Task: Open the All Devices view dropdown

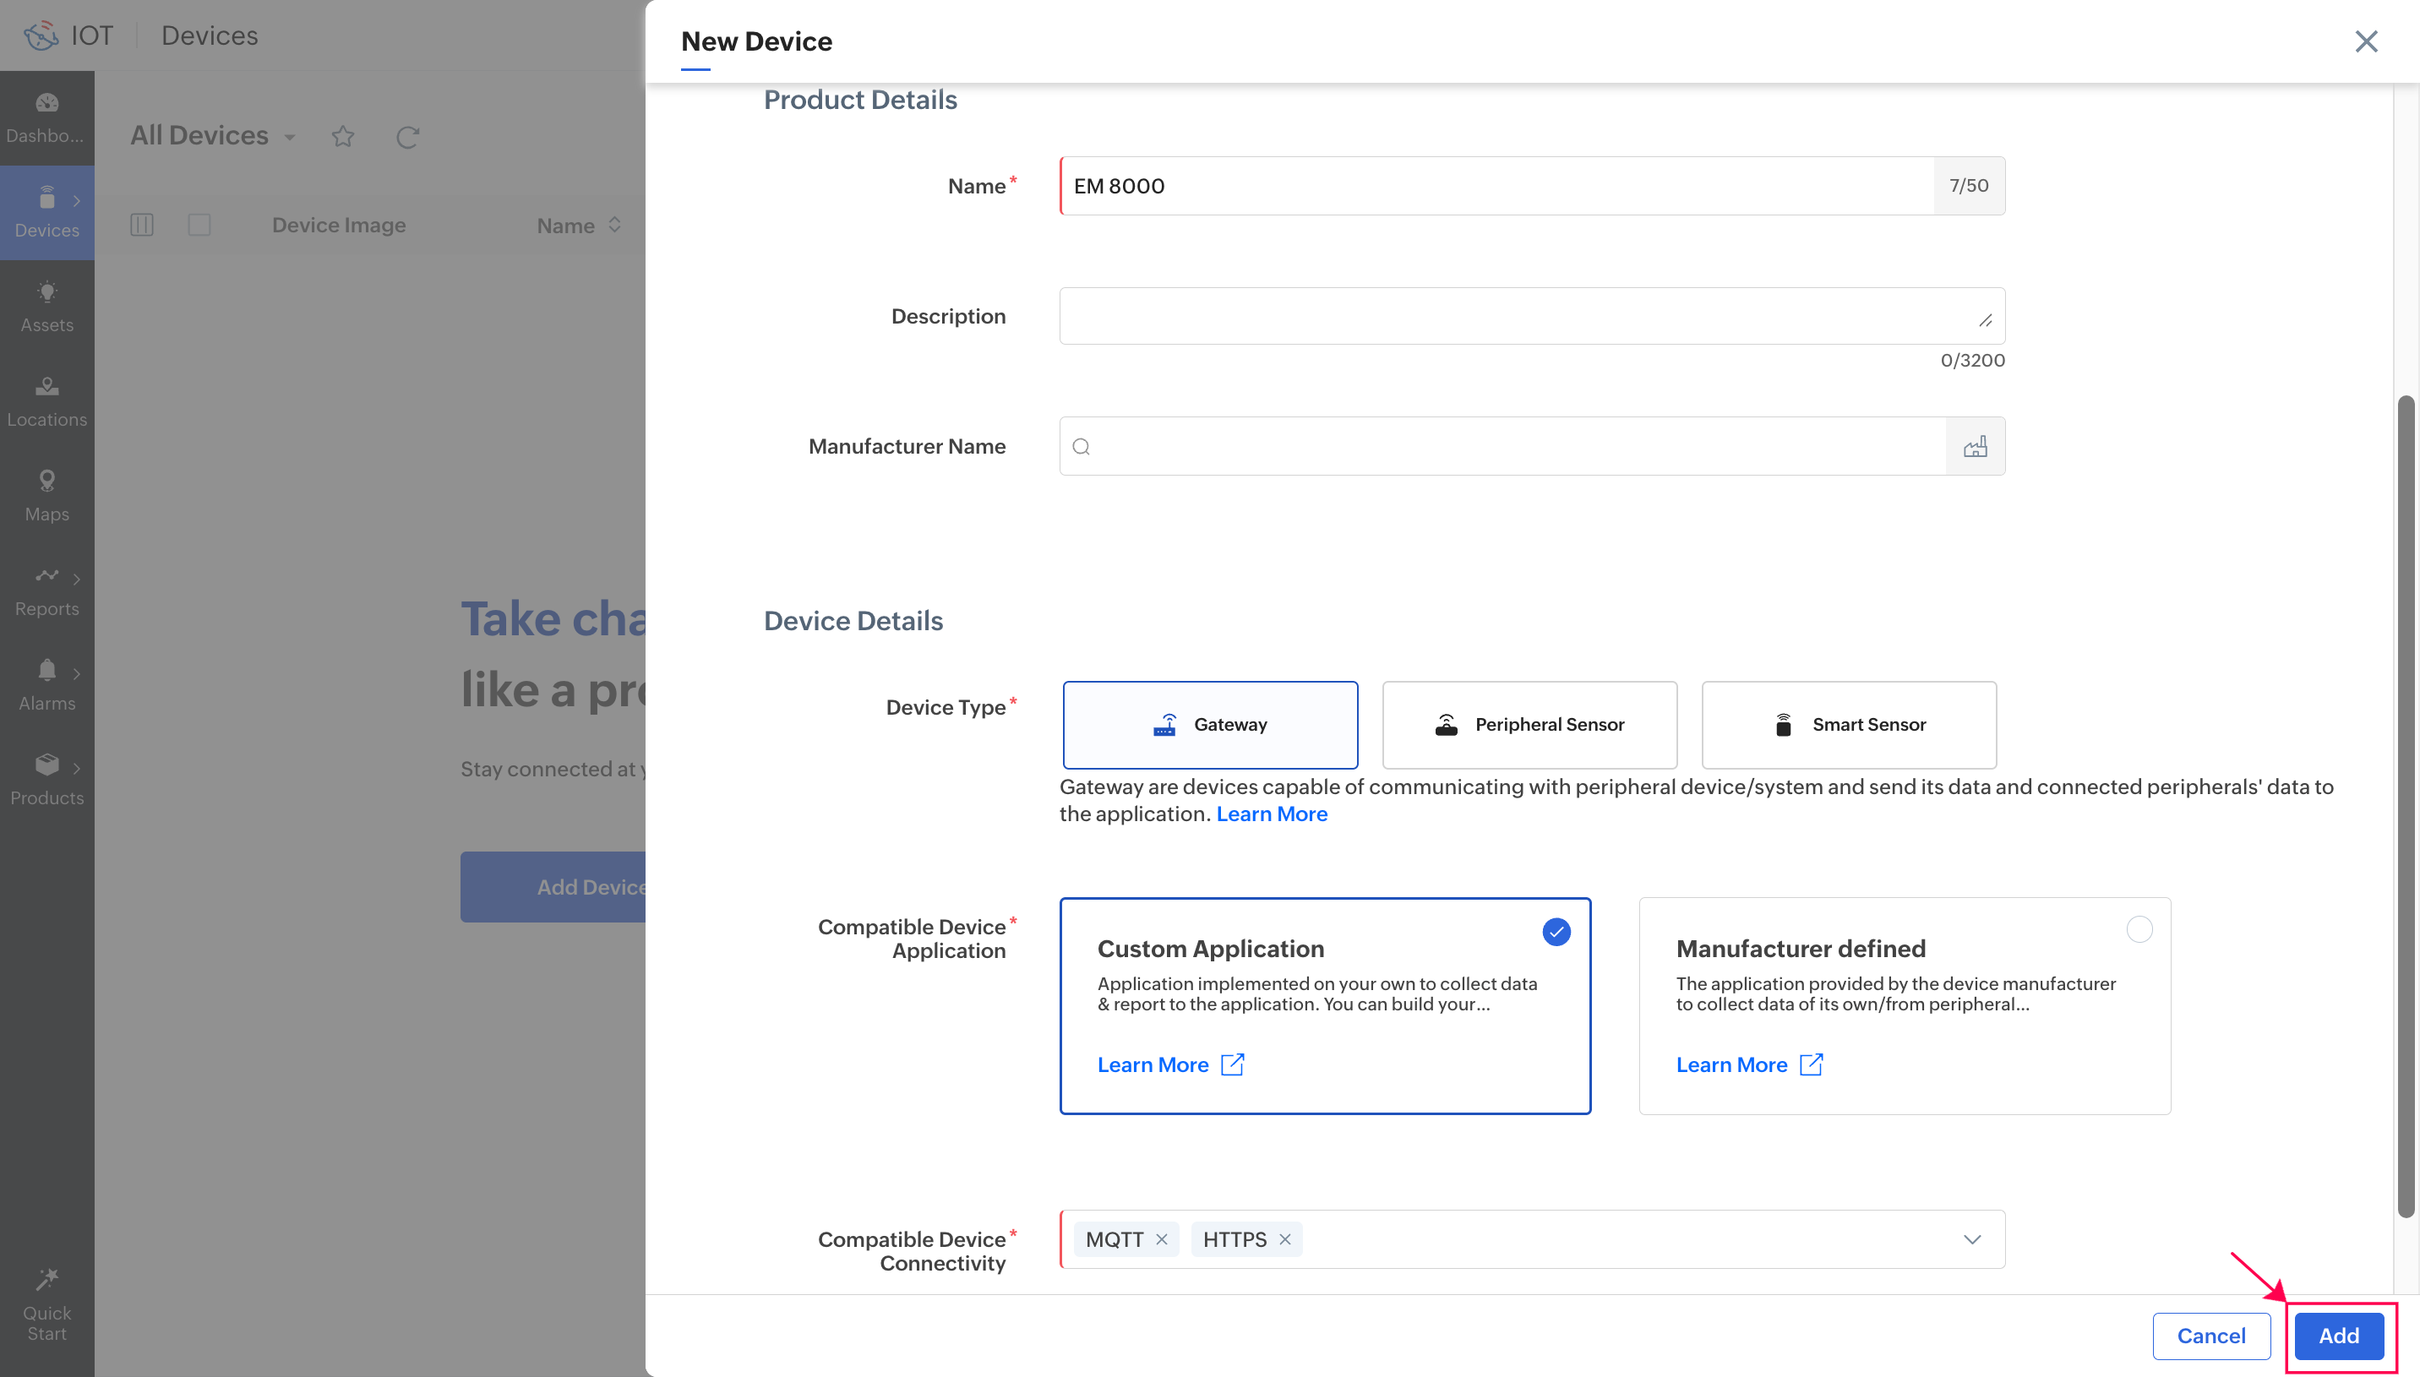Action: point(289,137)
